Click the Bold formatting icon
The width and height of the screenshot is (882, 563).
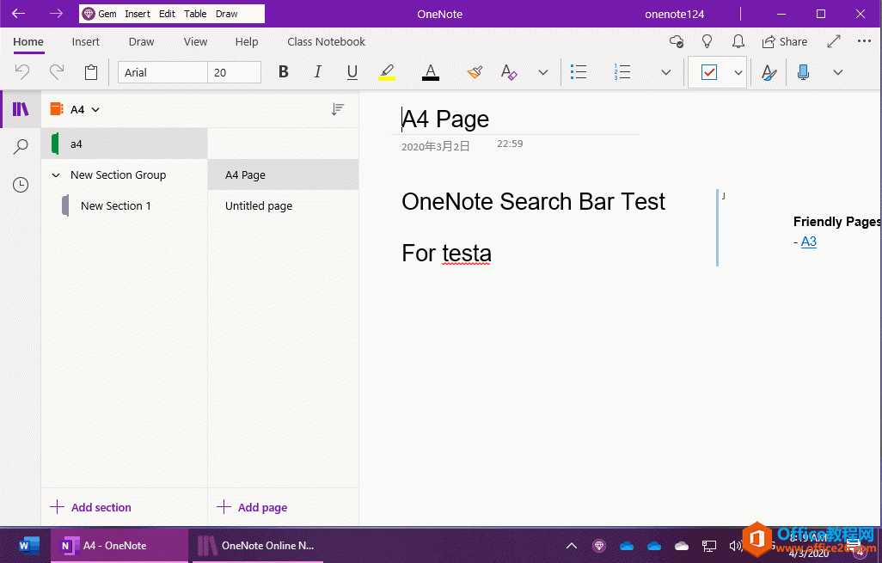point(283,72)
